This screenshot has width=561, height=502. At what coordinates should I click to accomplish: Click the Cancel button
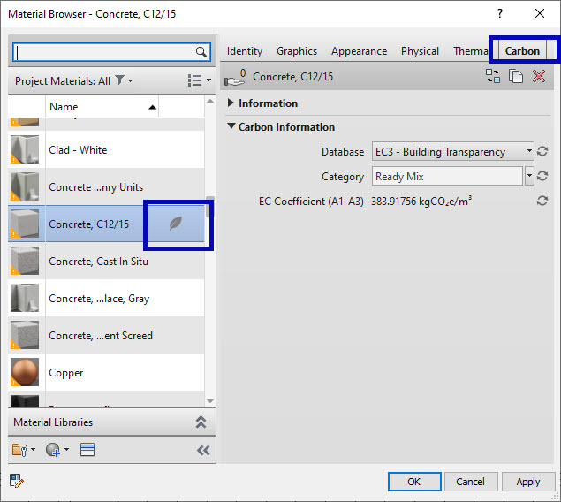(x=471, y=482)
